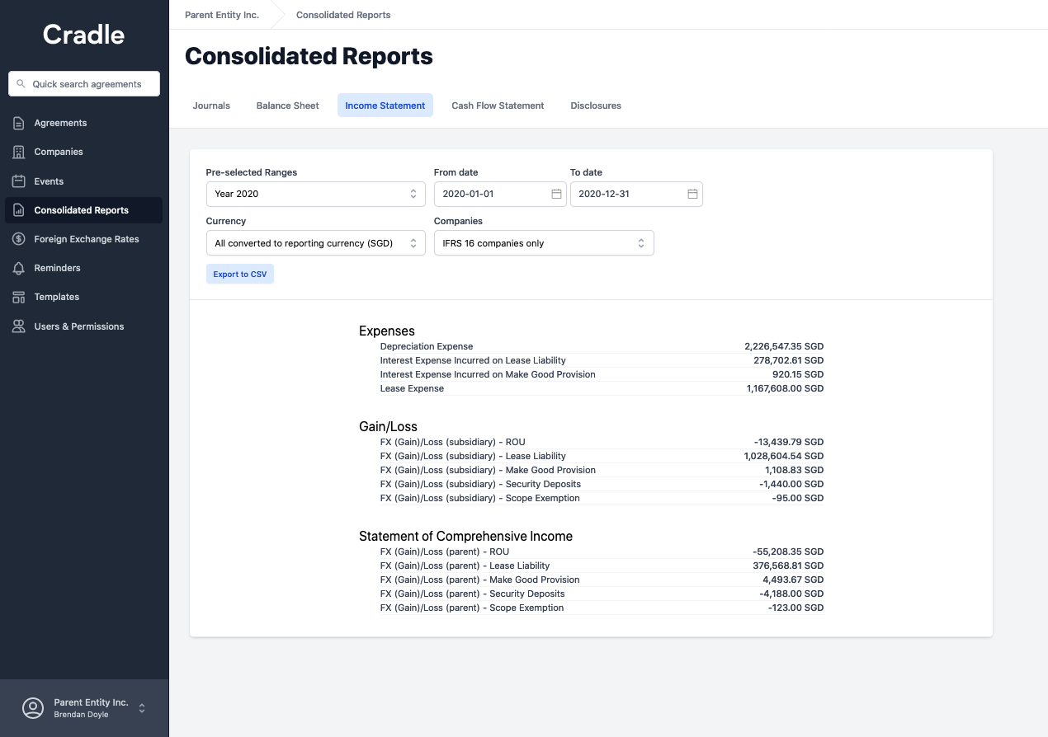
Task: Click the Events calendar icon in sidebar
Action: [x=19, y=181]
